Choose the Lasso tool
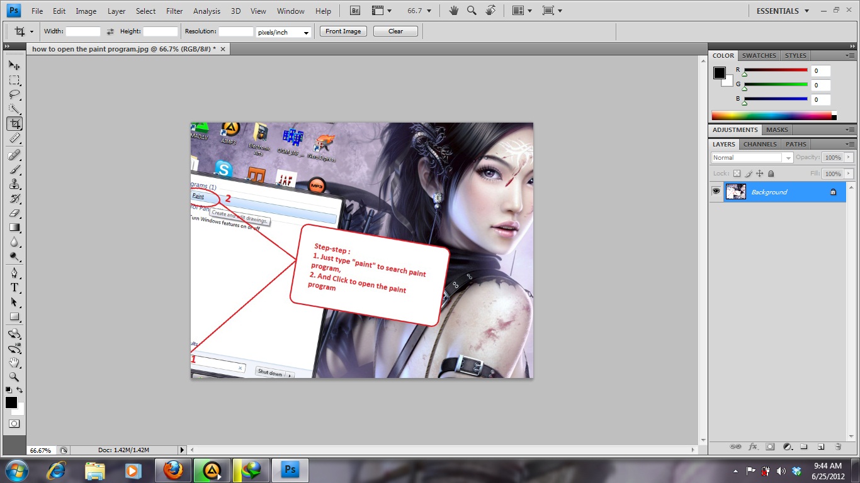 pos(14,94)
